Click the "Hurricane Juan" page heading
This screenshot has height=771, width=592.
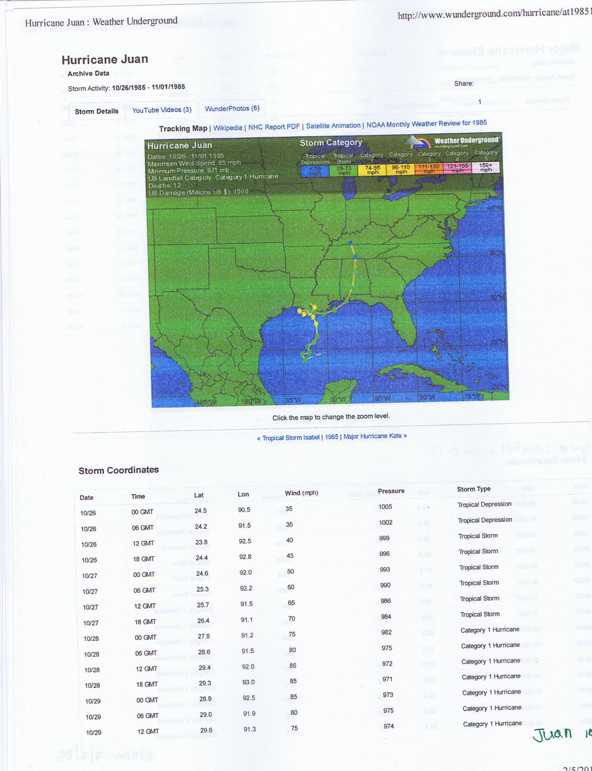105,59
